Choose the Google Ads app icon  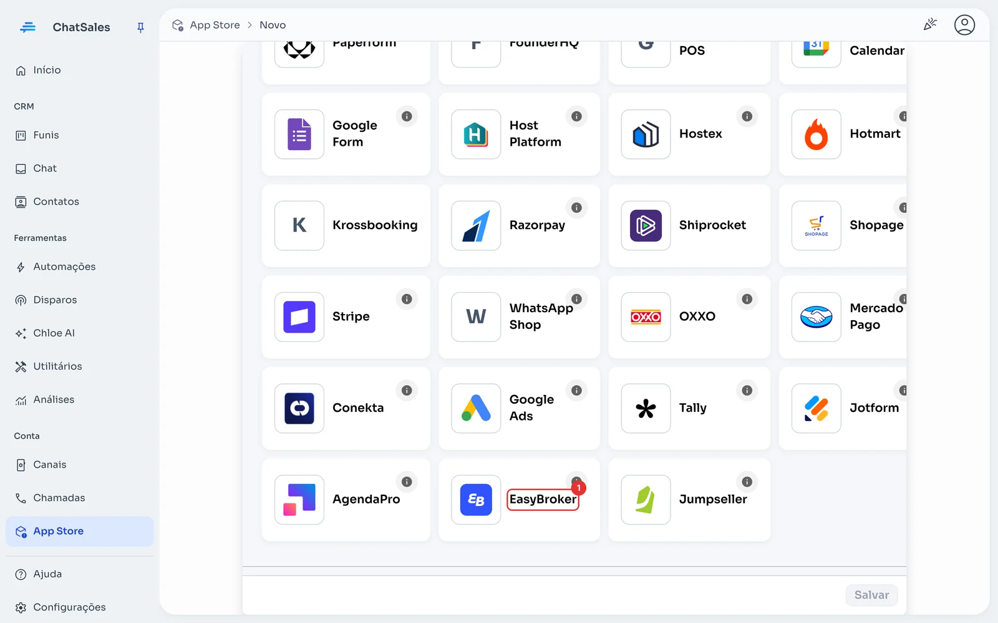point(476,409)
